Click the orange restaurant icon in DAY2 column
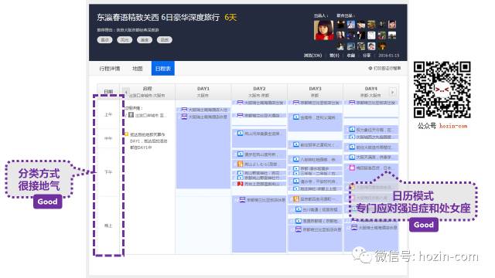This screenshot has height=278, width=495. coord(241,164)
